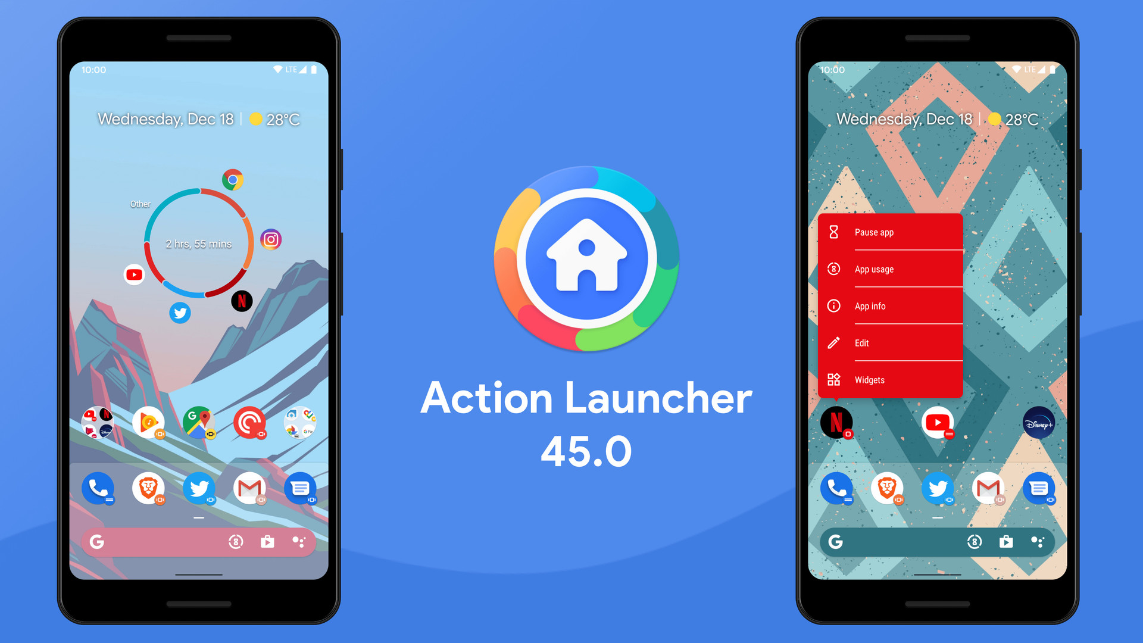The height and width of the screenshot is (643, 1143).
Task: Toggle the app usage circle widget
Action: point(199,244)
